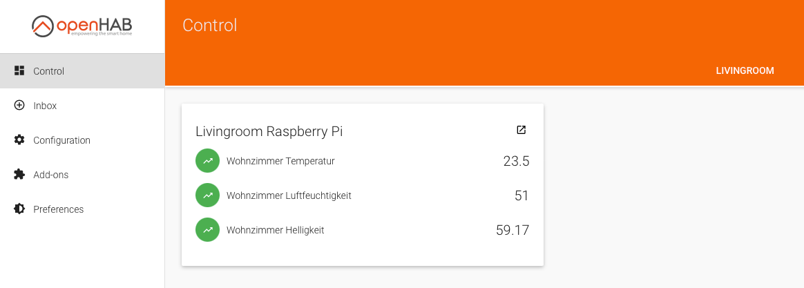Click the green Wohnzimmer Luftfeuchtigkeit chart icon

tap(207, 195)
